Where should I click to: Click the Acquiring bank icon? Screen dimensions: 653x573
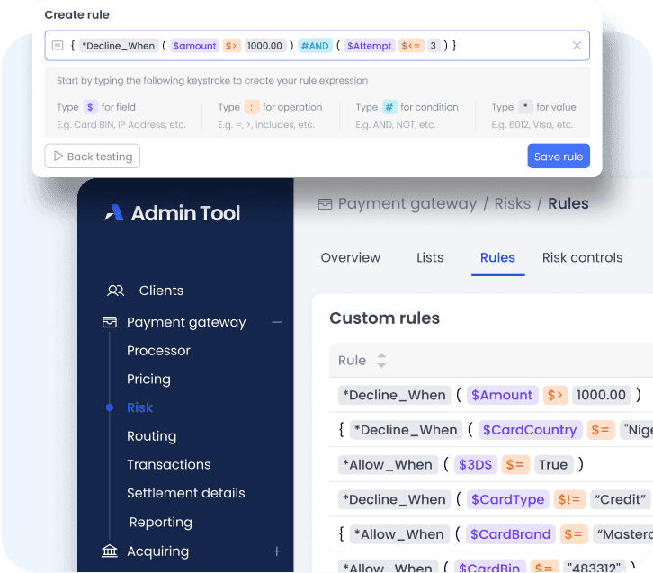tap(110, 551)
